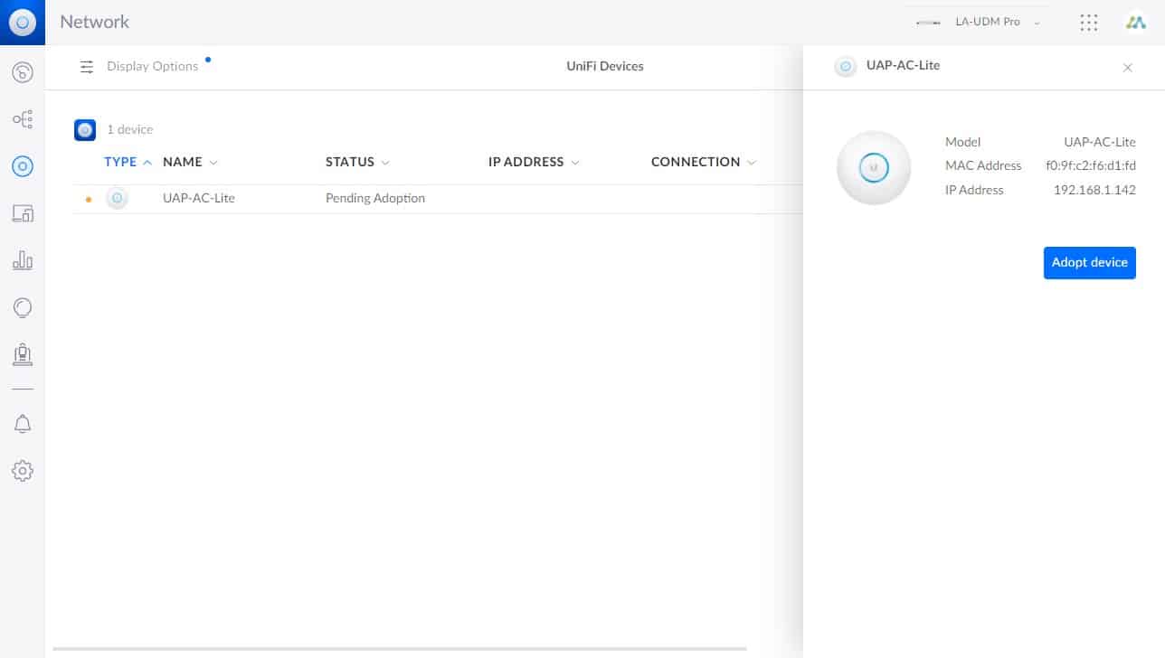Open the Notifications bell icon
The image size is (1165, 658).
coord(23,424)
